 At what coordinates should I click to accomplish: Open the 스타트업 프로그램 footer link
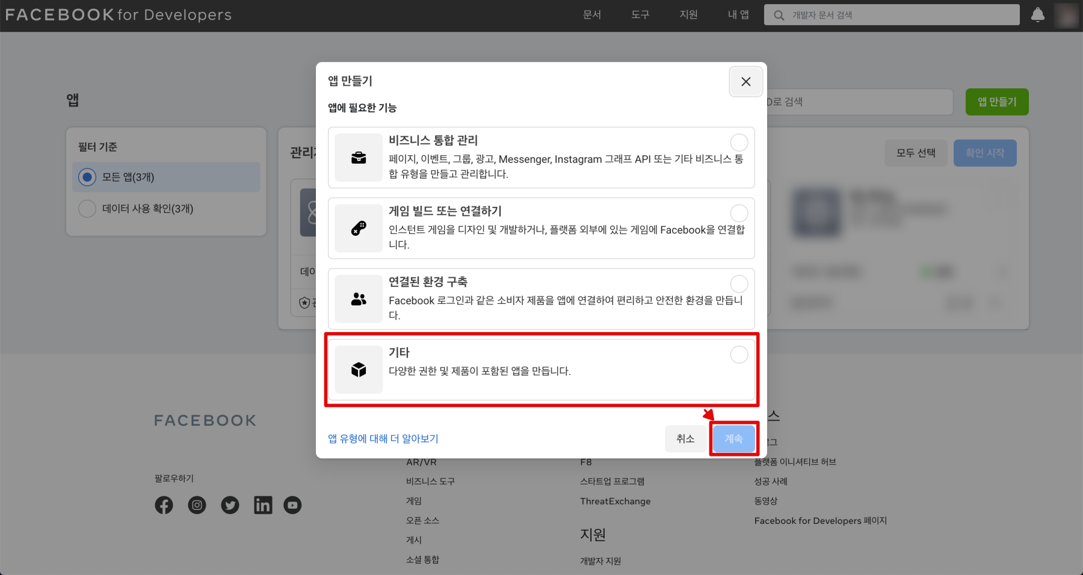click(612, 481)
